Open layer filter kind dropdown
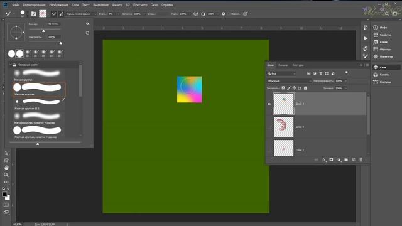The height and width of the screenshot is (226, 402). point(281,73)
